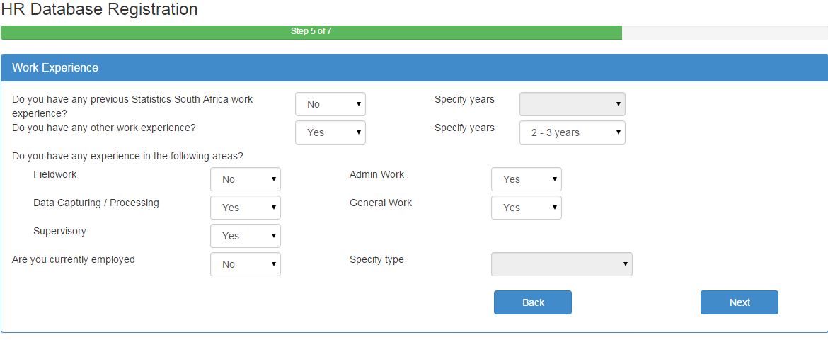Screen dimensions: 828x340
Task: Open the General Work dropdown
Action: (526, 208)
